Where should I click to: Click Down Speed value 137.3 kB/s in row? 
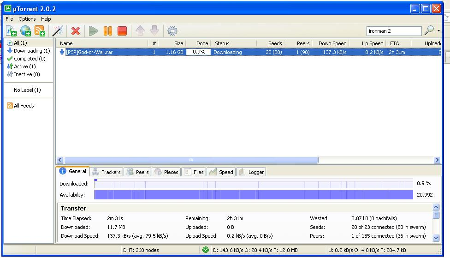tap(335, 52)
